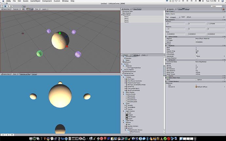Toggle the Use Gravity checkbox

point(196,52)
